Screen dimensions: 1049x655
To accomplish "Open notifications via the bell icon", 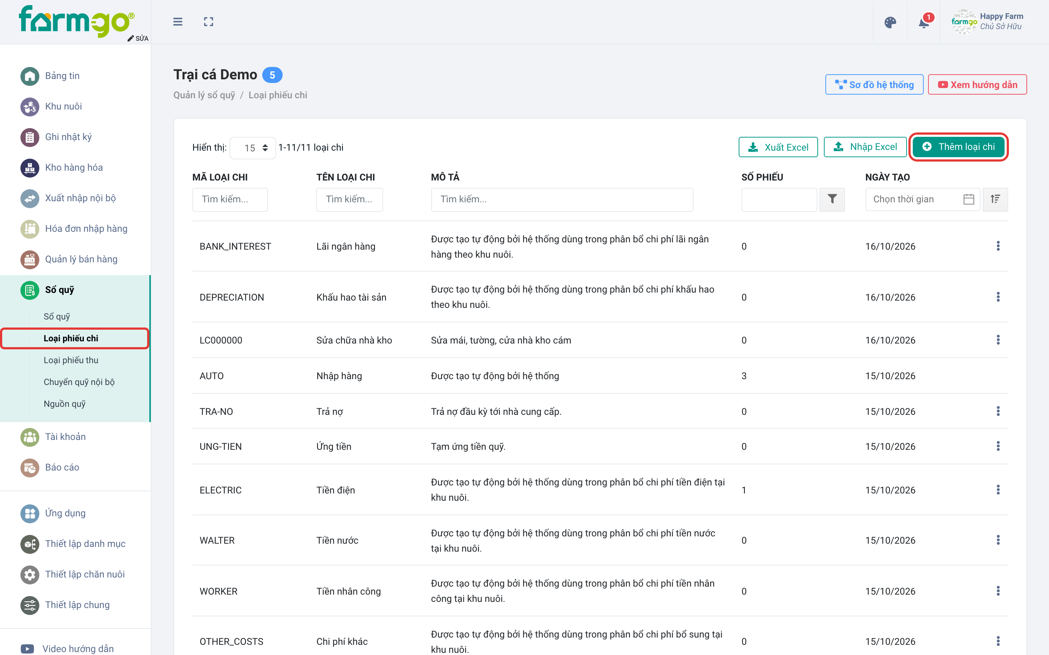I will click(924, 23).
